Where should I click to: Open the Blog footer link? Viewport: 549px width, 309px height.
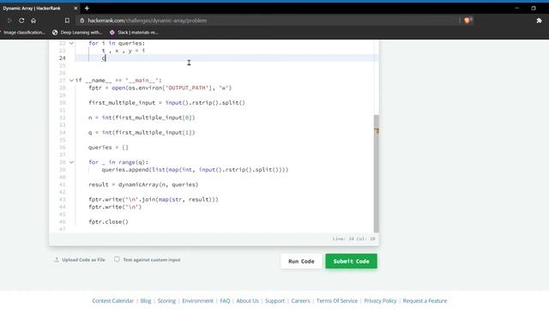146,300
